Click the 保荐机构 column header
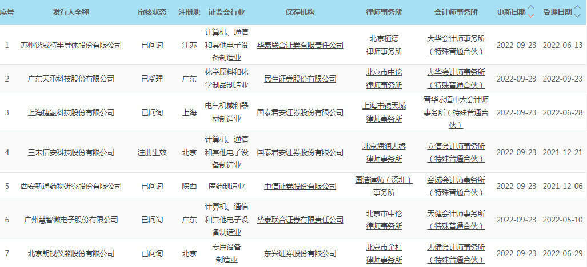The height and width of the screenshot is (267, 587). (300, 12)
